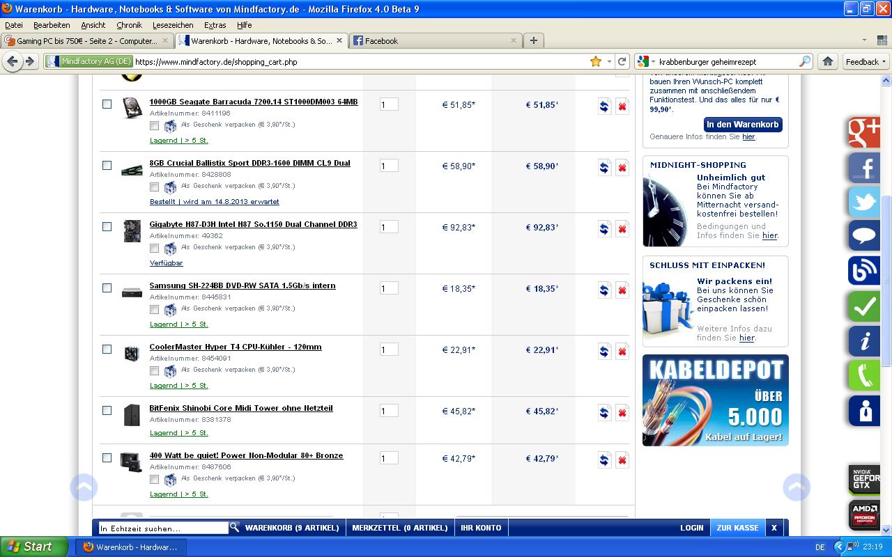Screen dimensions: 892x557
Task: Click the person sidebar icon
Action: 864,411
